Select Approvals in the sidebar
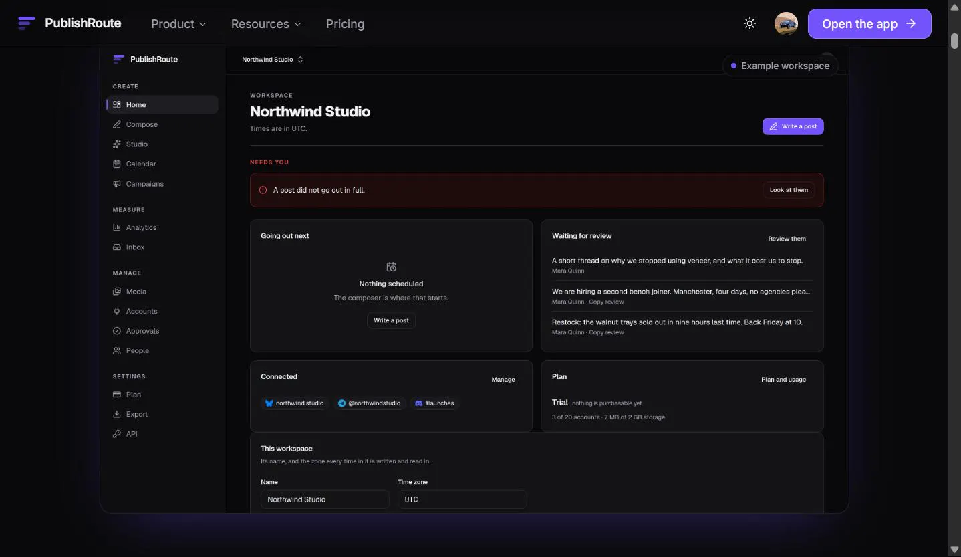The image size is (961, 557). [x=162, y=330]
